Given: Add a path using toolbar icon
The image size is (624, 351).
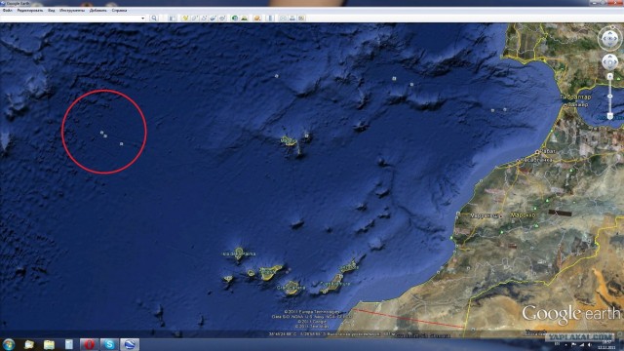Looking at the screenshot, I should click(x=204, y=18).
